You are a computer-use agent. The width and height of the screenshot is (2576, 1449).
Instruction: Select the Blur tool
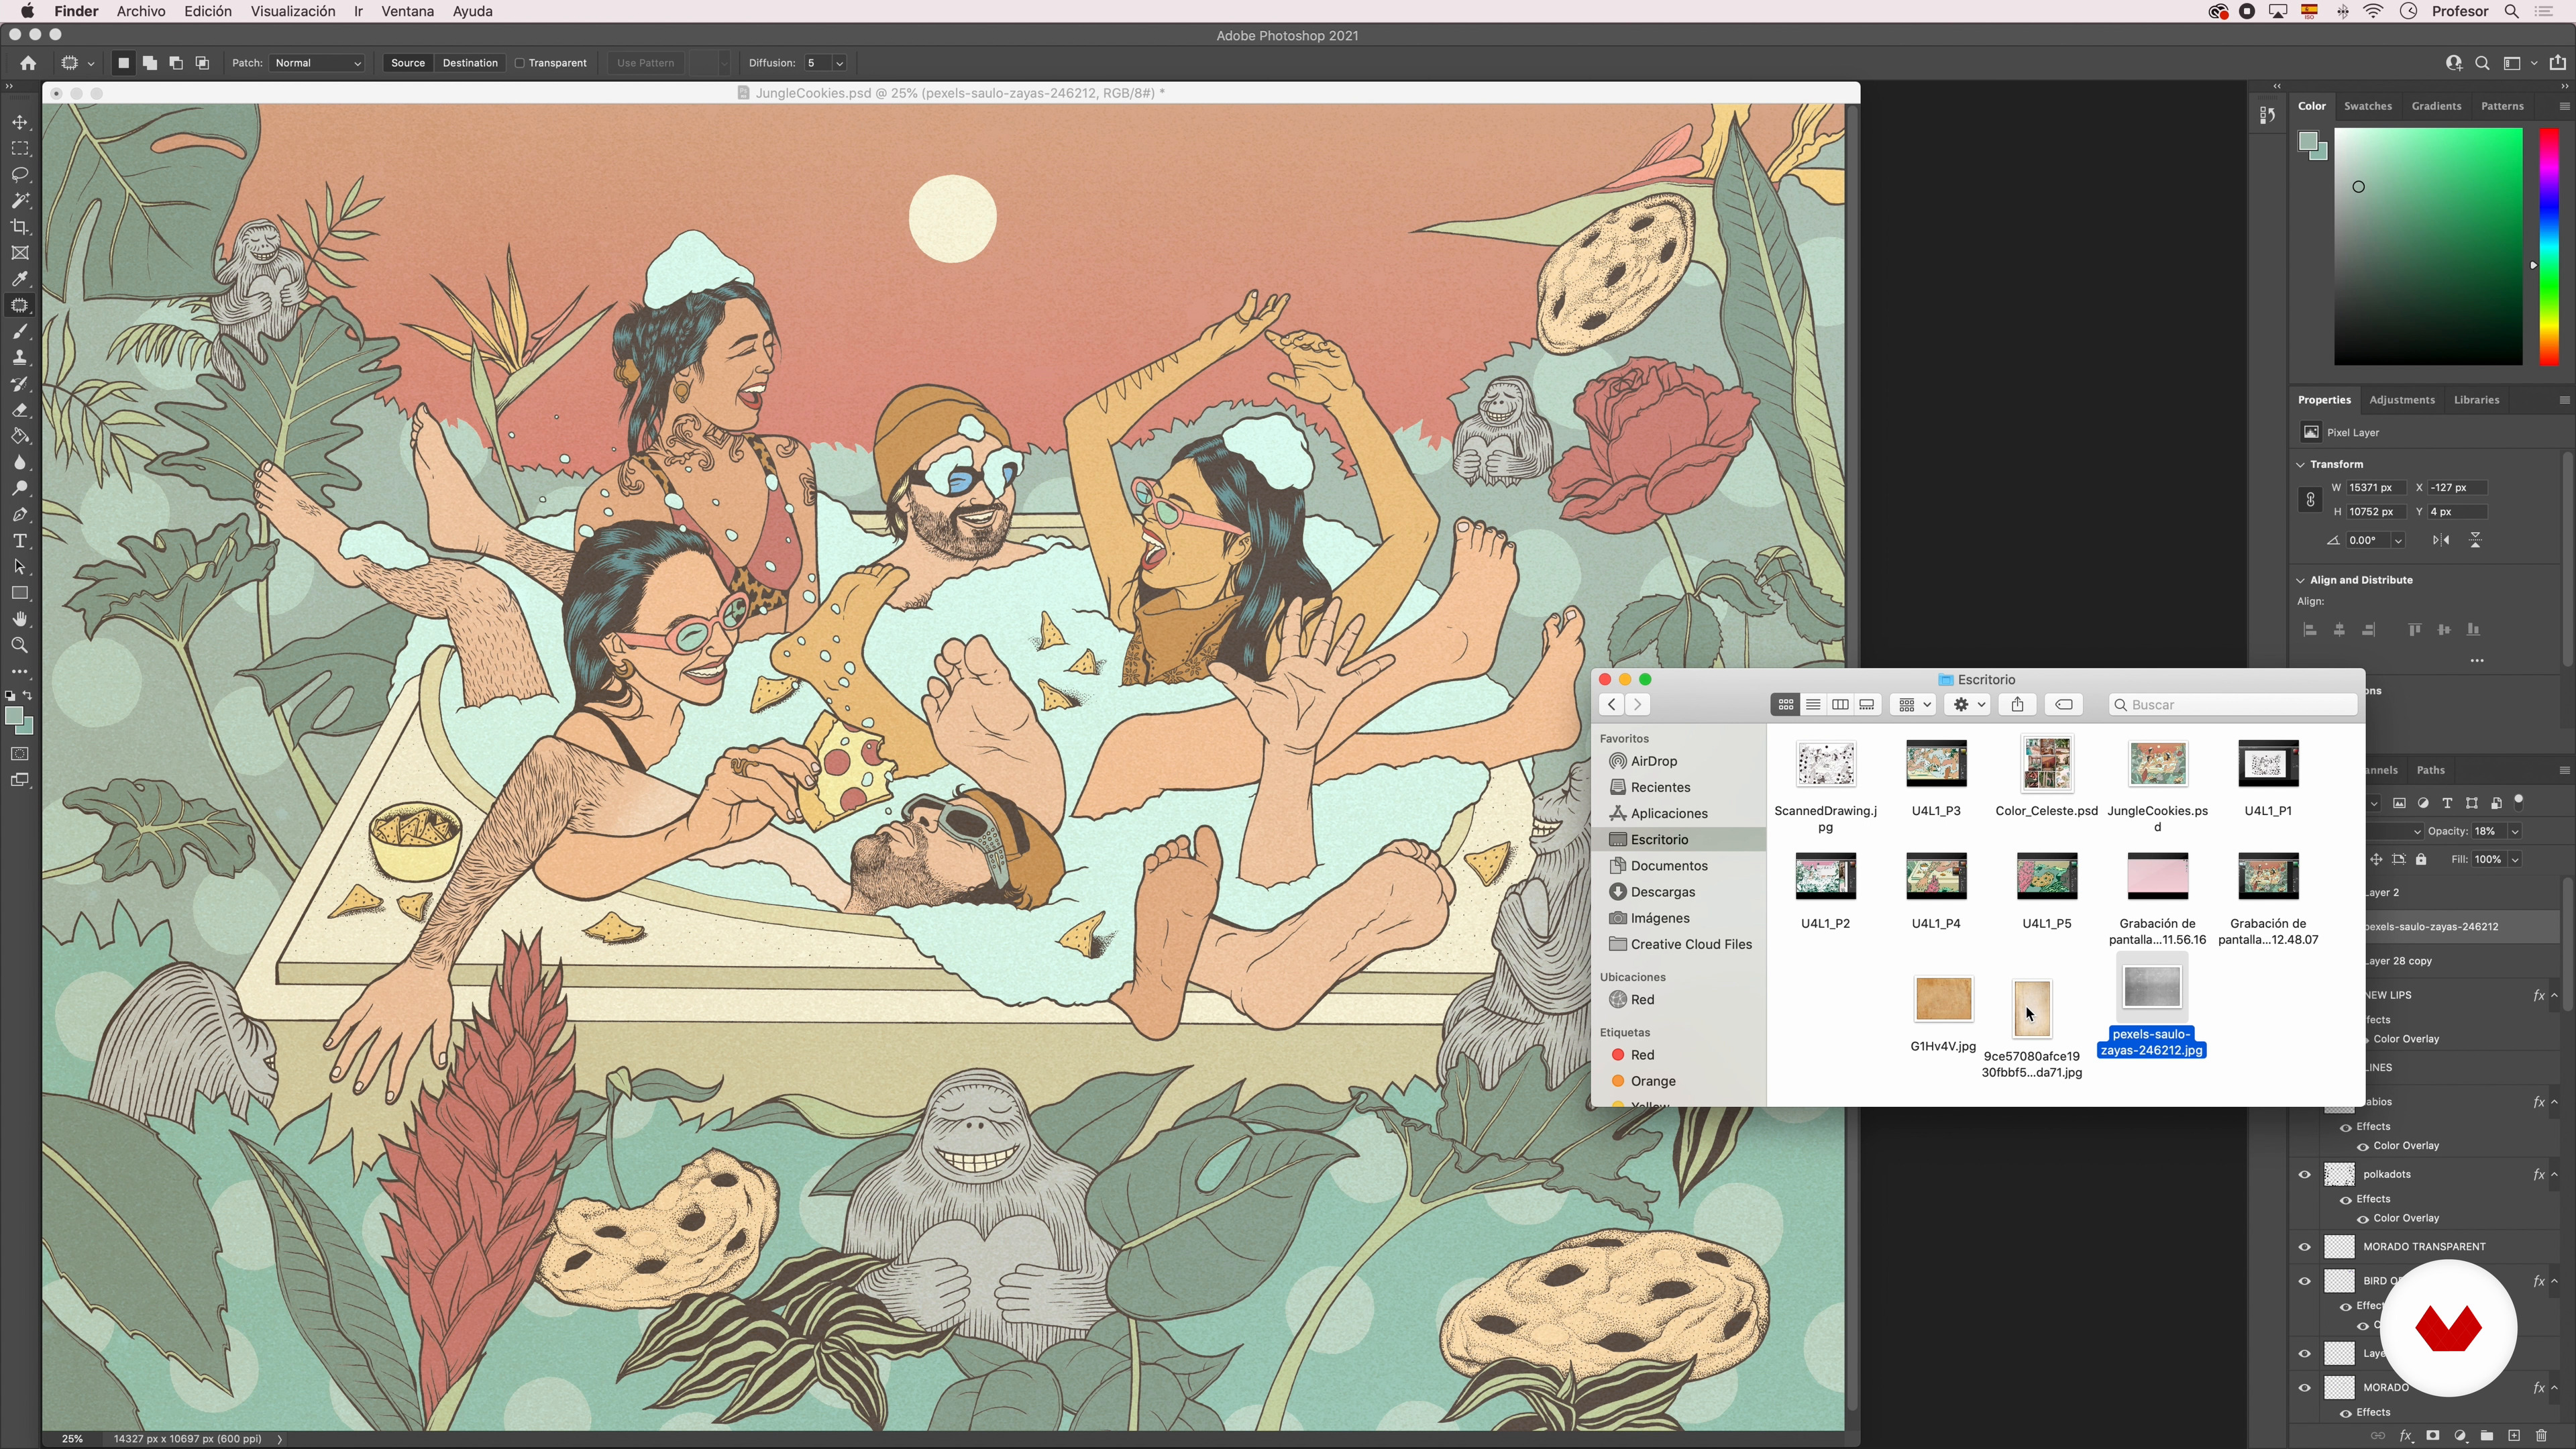pyautogui.click(x=20, y=462)
